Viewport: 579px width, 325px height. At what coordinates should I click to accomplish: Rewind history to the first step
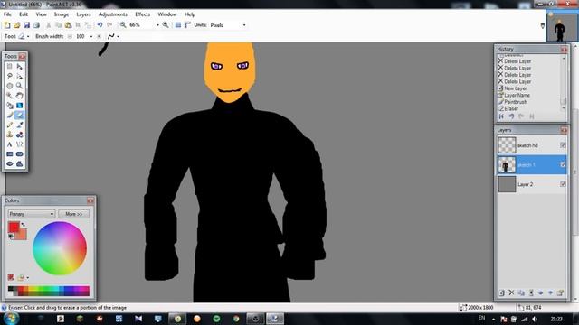click(501, 116)
